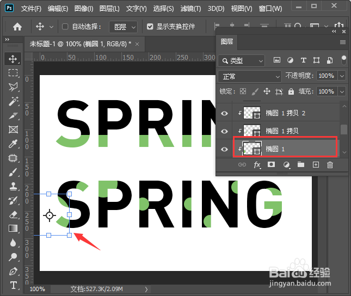351x296 pixels.
Task: Select the History Brush tool
Action: pos(13,201)
